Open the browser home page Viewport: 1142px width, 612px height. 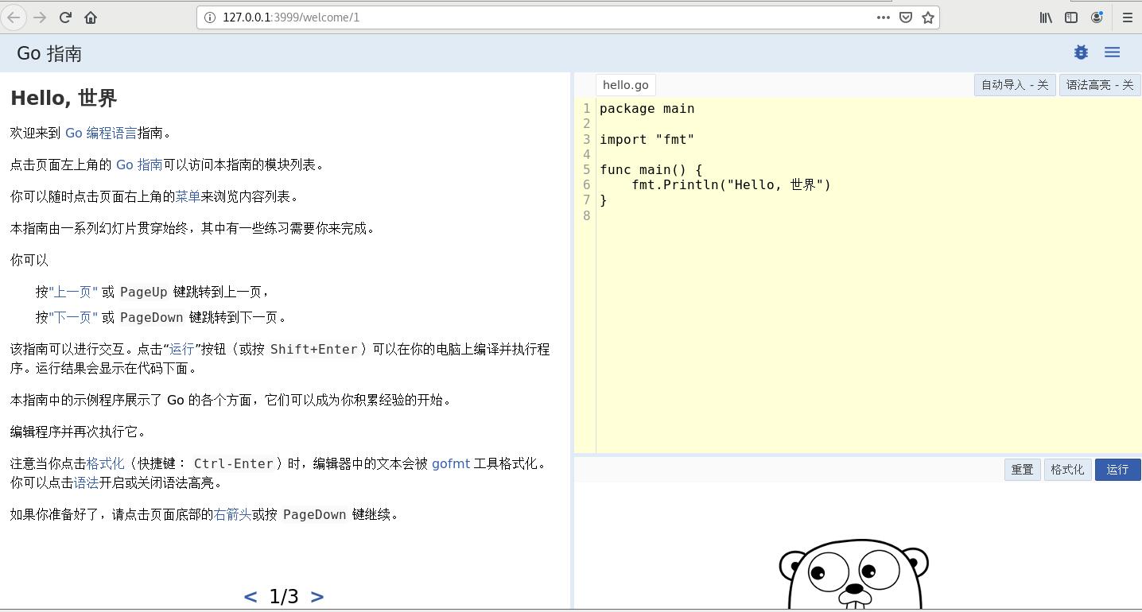91,17
